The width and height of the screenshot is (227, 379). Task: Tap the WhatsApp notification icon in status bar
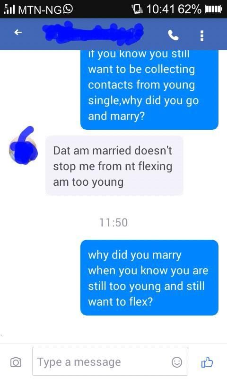[68, 9]
